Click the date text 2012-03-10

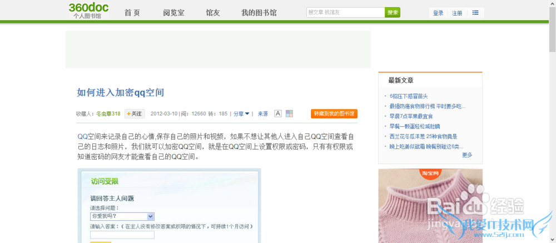click(164, 114)
